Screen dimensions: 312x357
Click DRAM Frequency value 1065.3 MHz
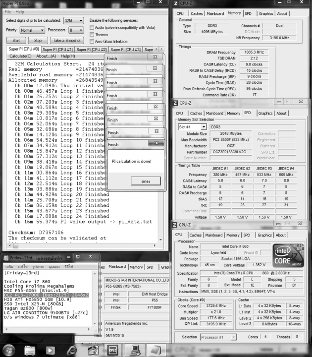tap(254, 53)
